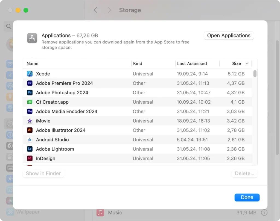Select the Android Studio icon
This screenshot has width=280, height=221.
(x=30, y=140)
